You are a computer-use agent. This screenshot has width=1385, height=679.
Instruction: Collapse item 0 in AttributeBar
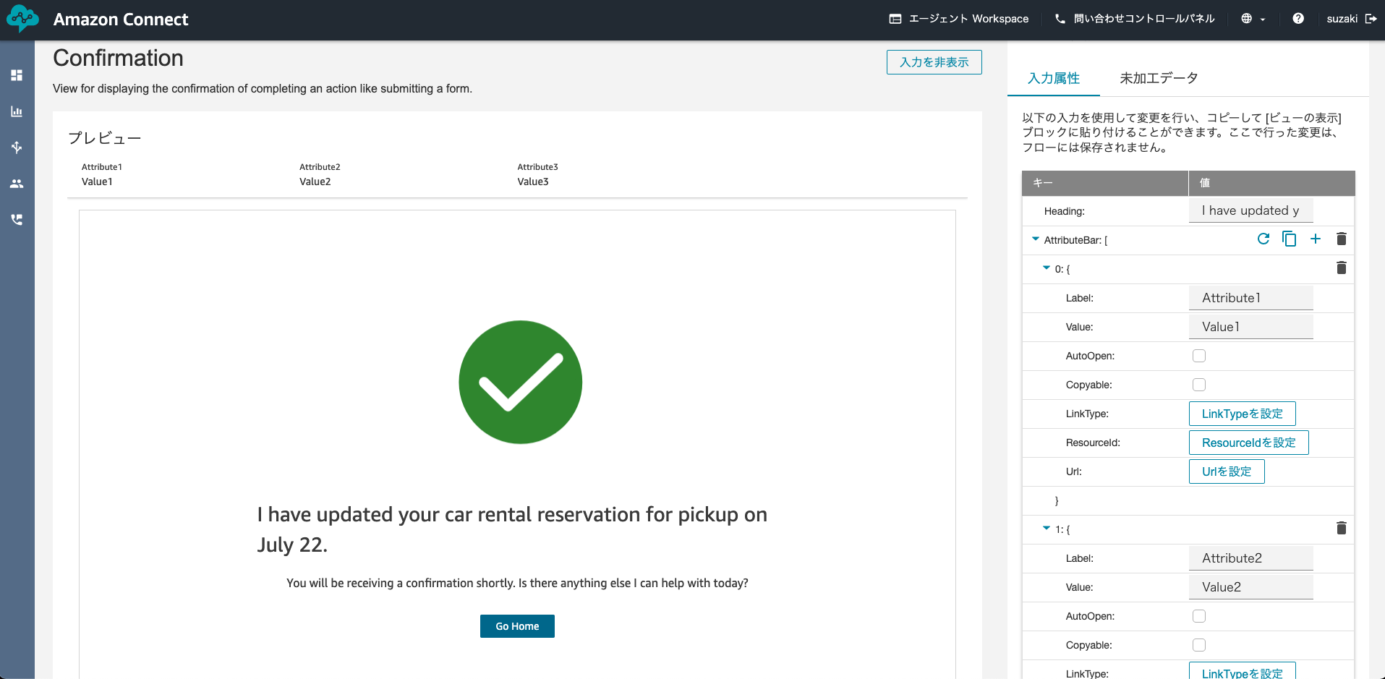[1046, 268]
